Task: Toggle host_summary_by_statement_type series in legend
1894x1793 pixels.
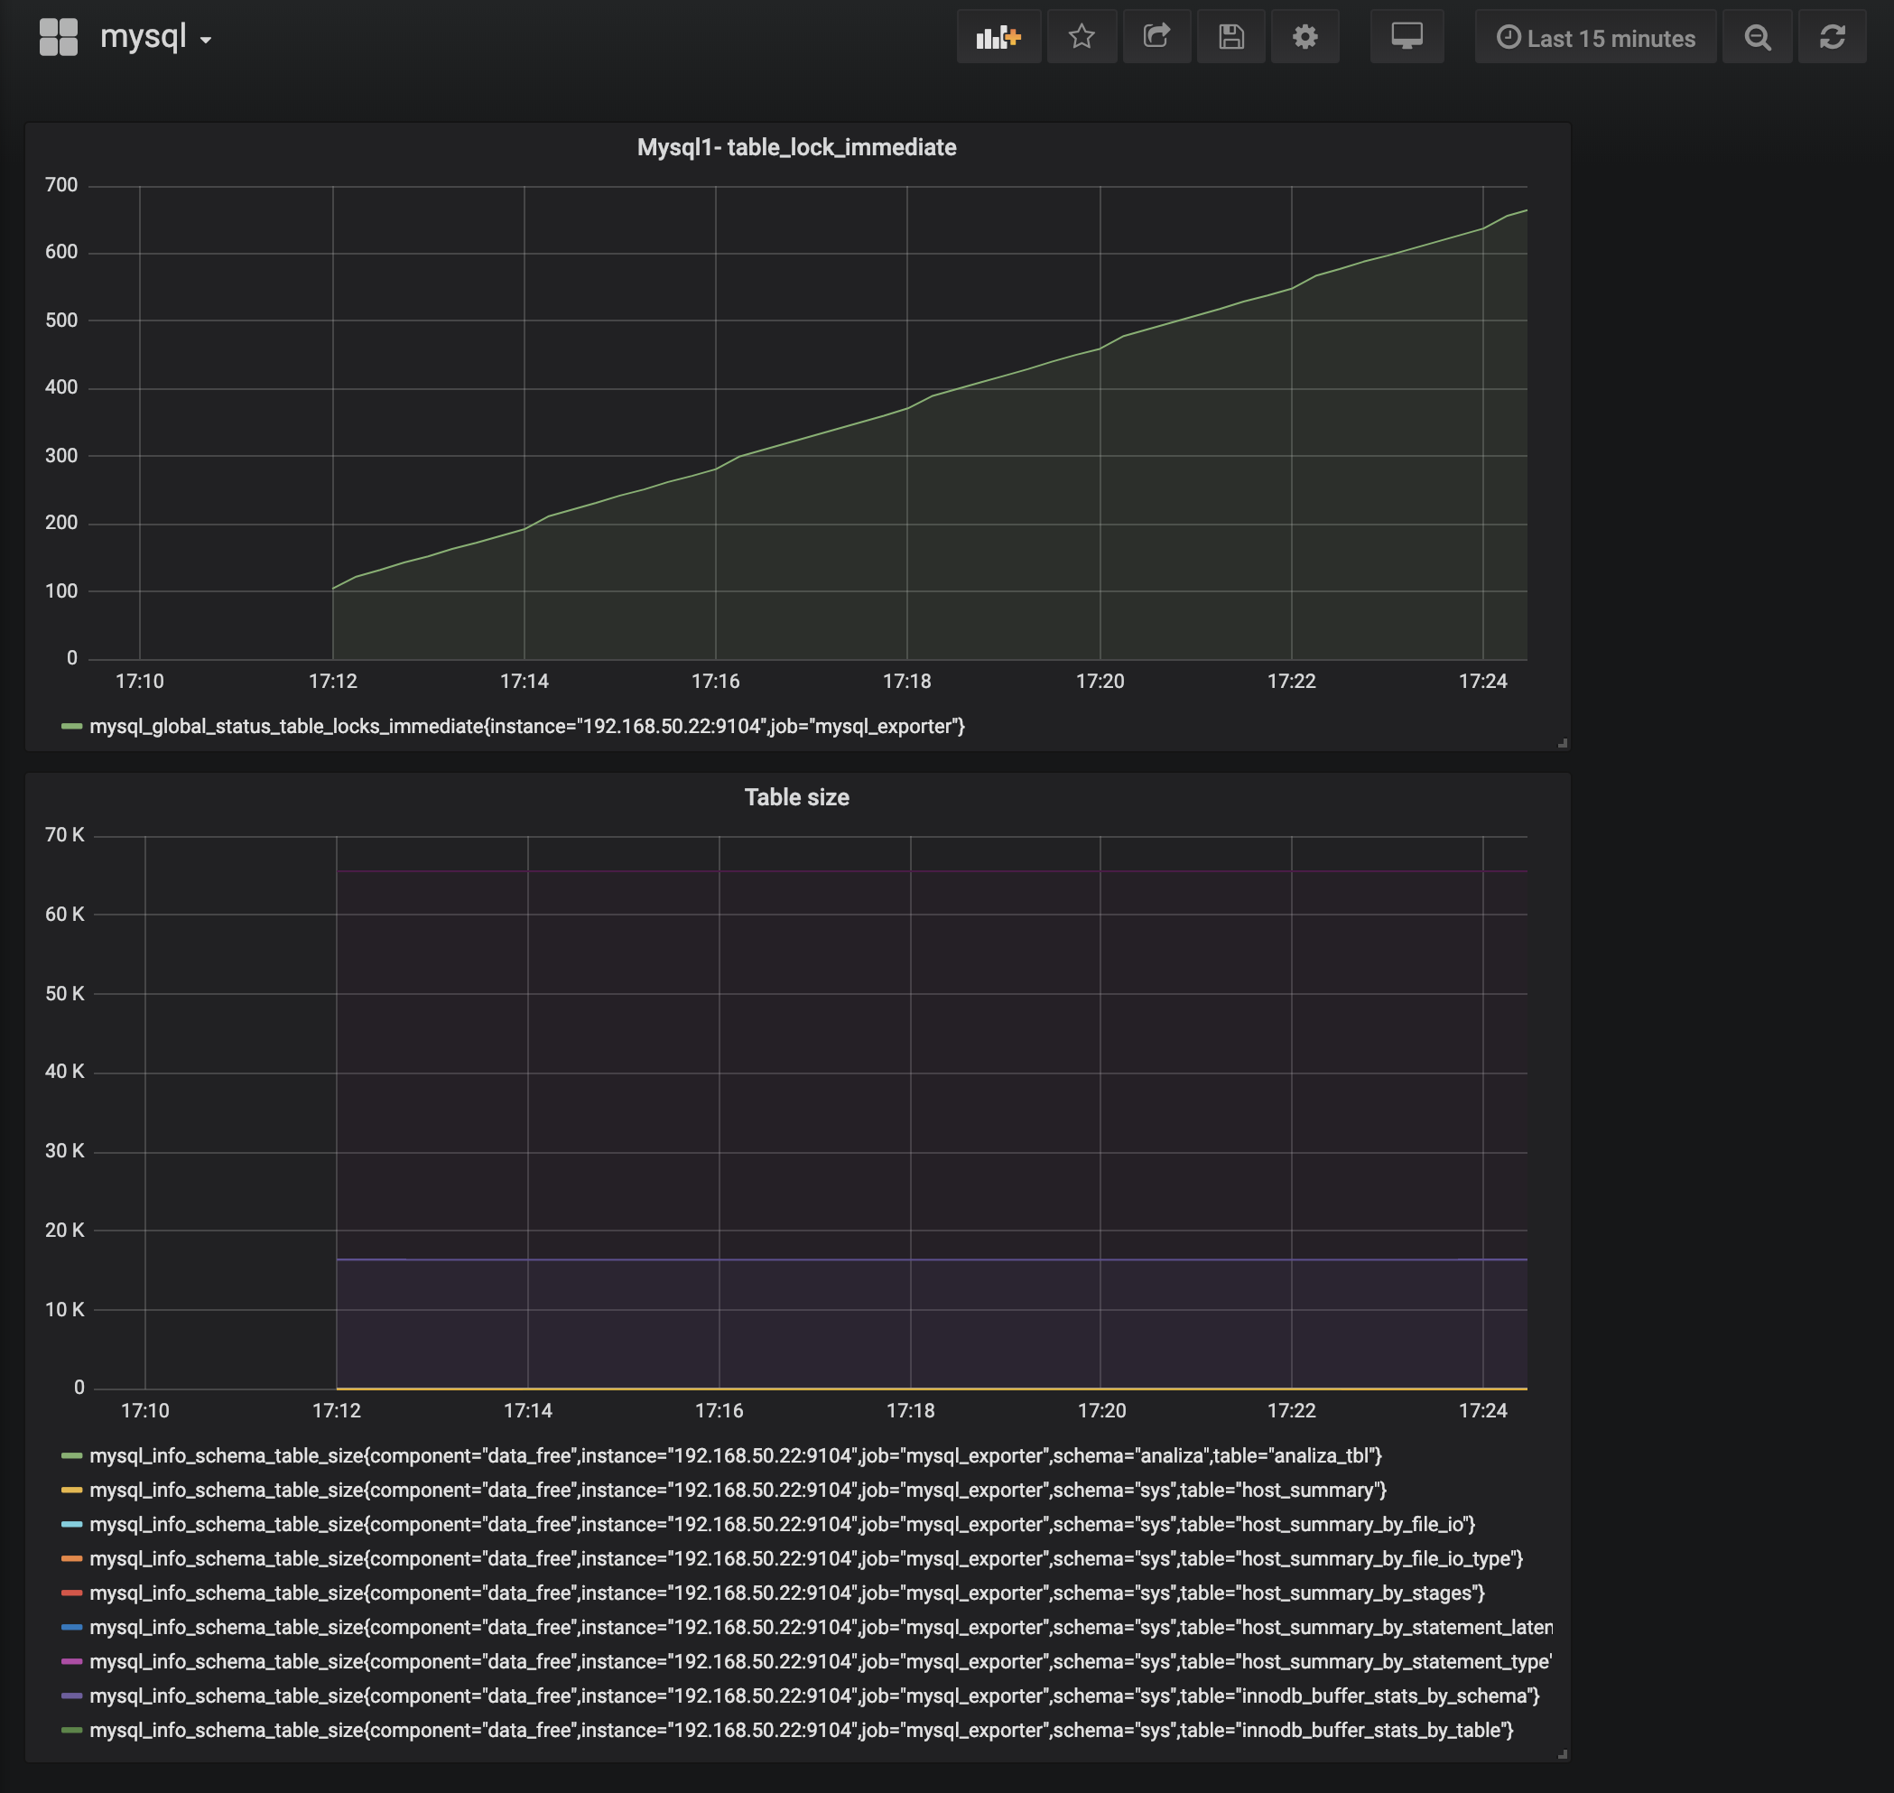Action: 821,1662
